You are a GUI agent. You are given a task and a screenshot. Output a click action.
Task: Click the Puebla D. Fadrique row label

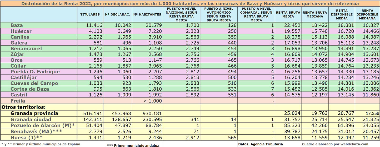(x=35, y=72)
